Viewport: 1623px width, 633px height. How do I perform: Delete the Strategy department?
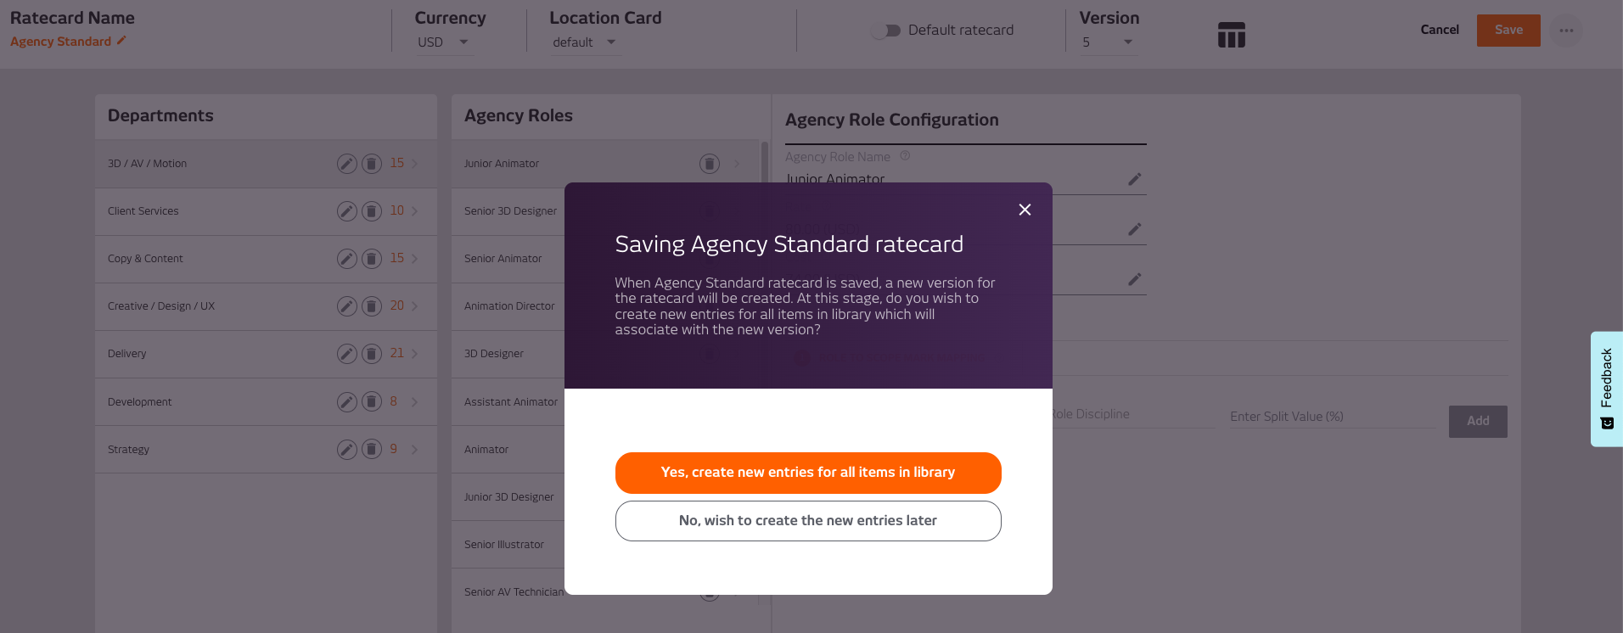[372, 449]
